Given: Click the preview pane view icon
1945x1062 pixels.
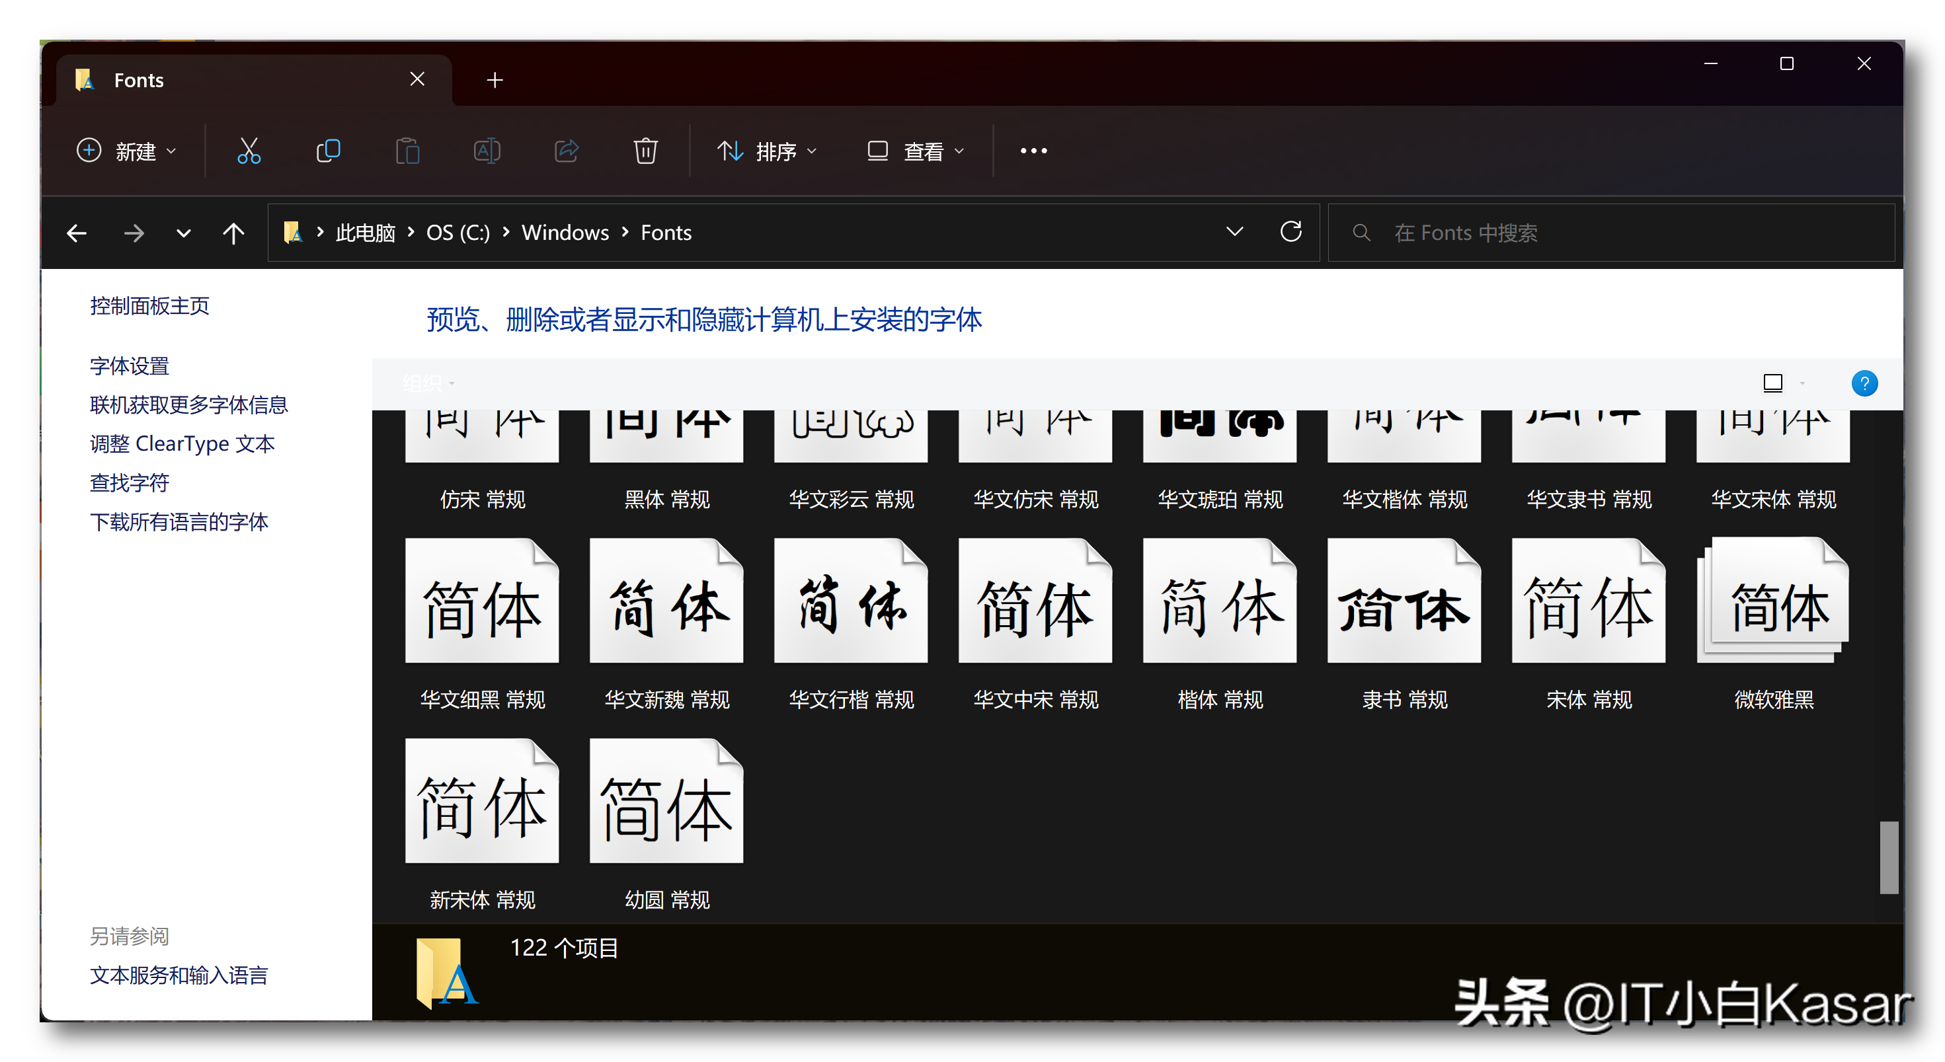Looking at the screenshot, I should (x=1773, y=383).
